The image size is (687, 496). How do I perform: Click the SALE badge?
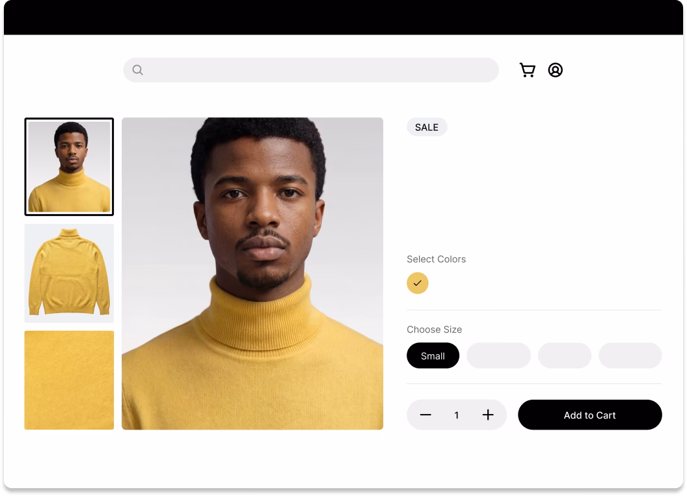(x=427, y=127)
